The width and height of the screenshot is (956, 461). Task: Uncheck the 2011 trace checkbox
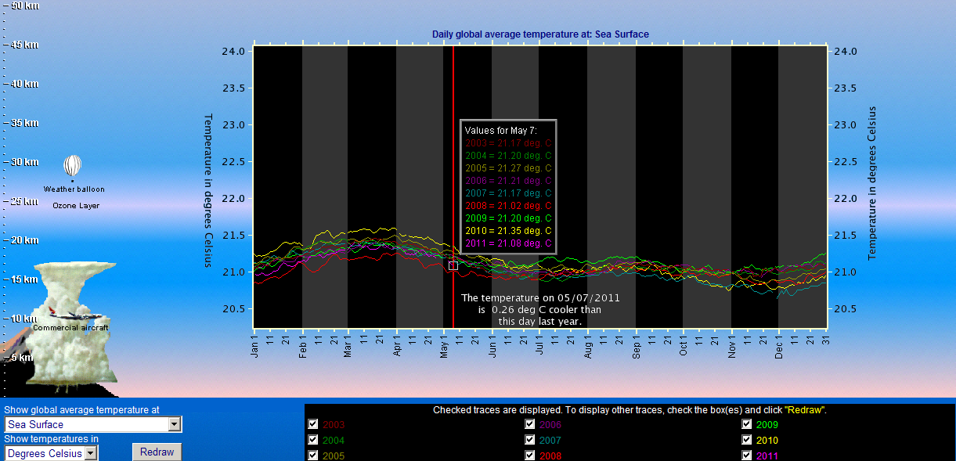tap(747, 456)
